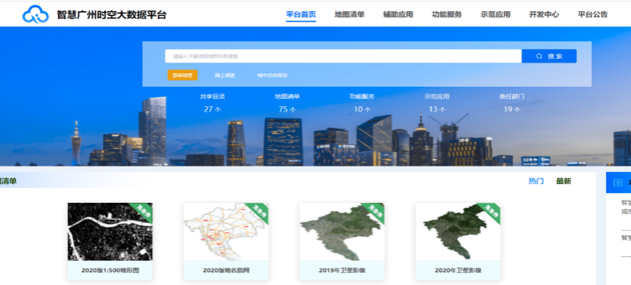
Task: Open the 开发中心 nav item
Action: [x=544, y=14]
